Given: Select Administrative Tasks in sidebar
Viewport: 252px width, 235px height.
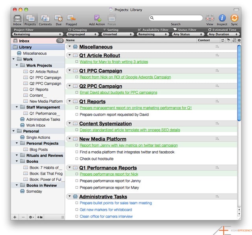Looking at the screenshot, I should [43, 119].
